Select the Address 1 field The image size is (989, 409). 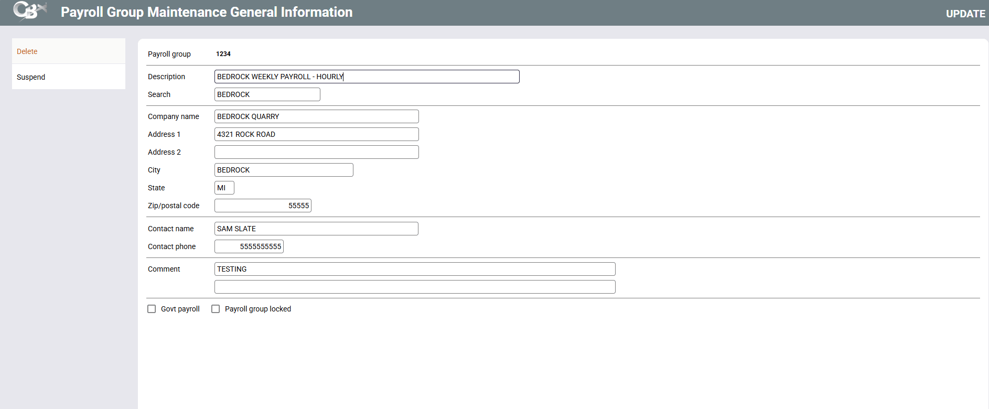(316, 134)
